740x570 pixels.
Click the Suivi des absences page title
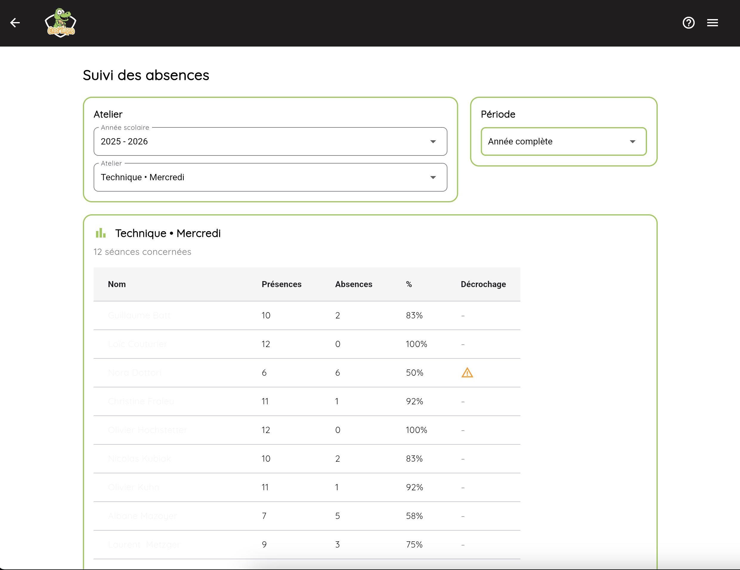click(x=146, y=75)
